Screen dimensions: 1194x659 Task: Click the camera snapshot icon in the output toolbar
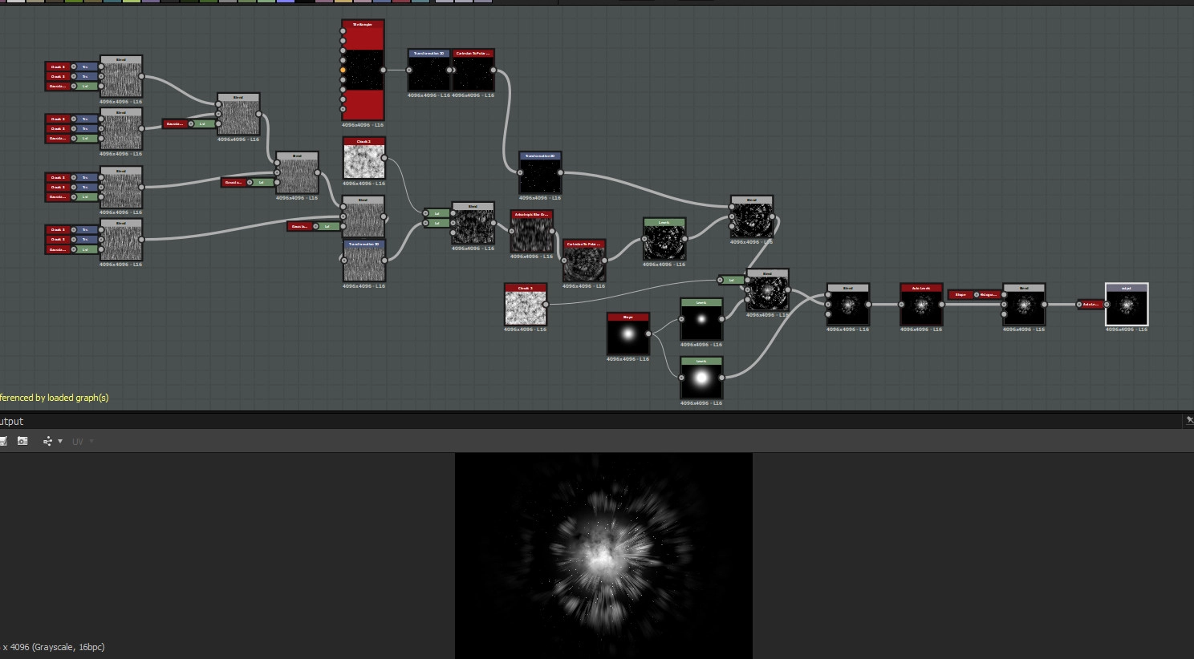point(22,441)
